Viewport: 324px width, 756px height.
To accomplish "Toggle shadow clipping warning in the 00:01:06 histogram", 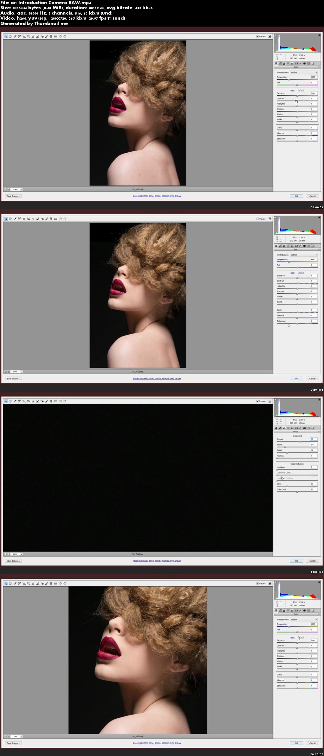I will point(275,217).
